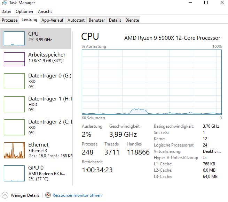
Task: Switch to the Prozesse tab
Action: point(9,20)
